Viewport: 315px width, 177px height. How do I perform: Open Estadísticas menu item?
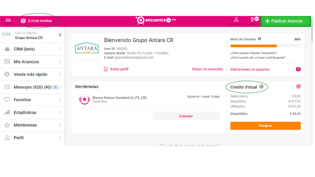click(x=32, y=112)
